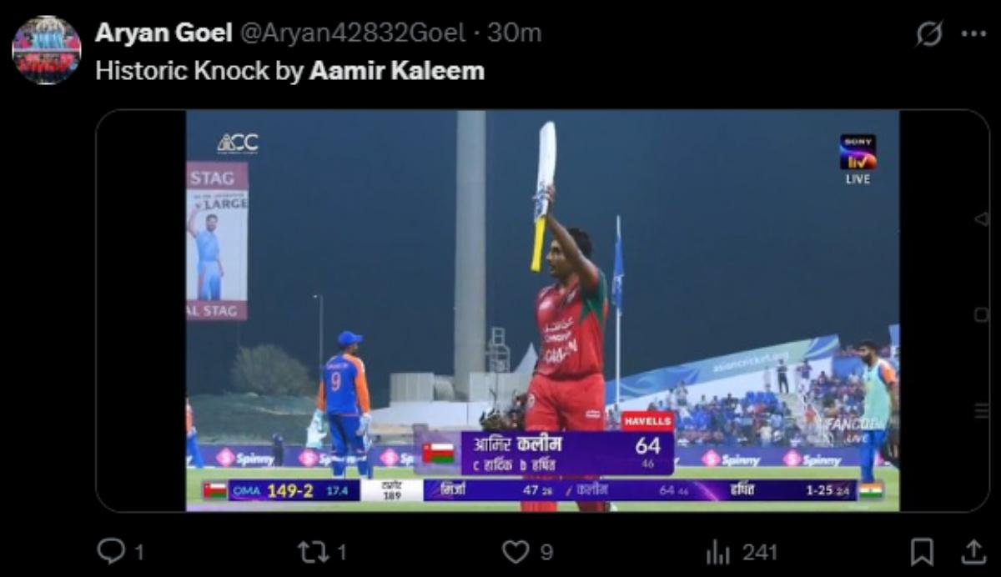Share the post via upload arrow icon

[x=973, y=550]
